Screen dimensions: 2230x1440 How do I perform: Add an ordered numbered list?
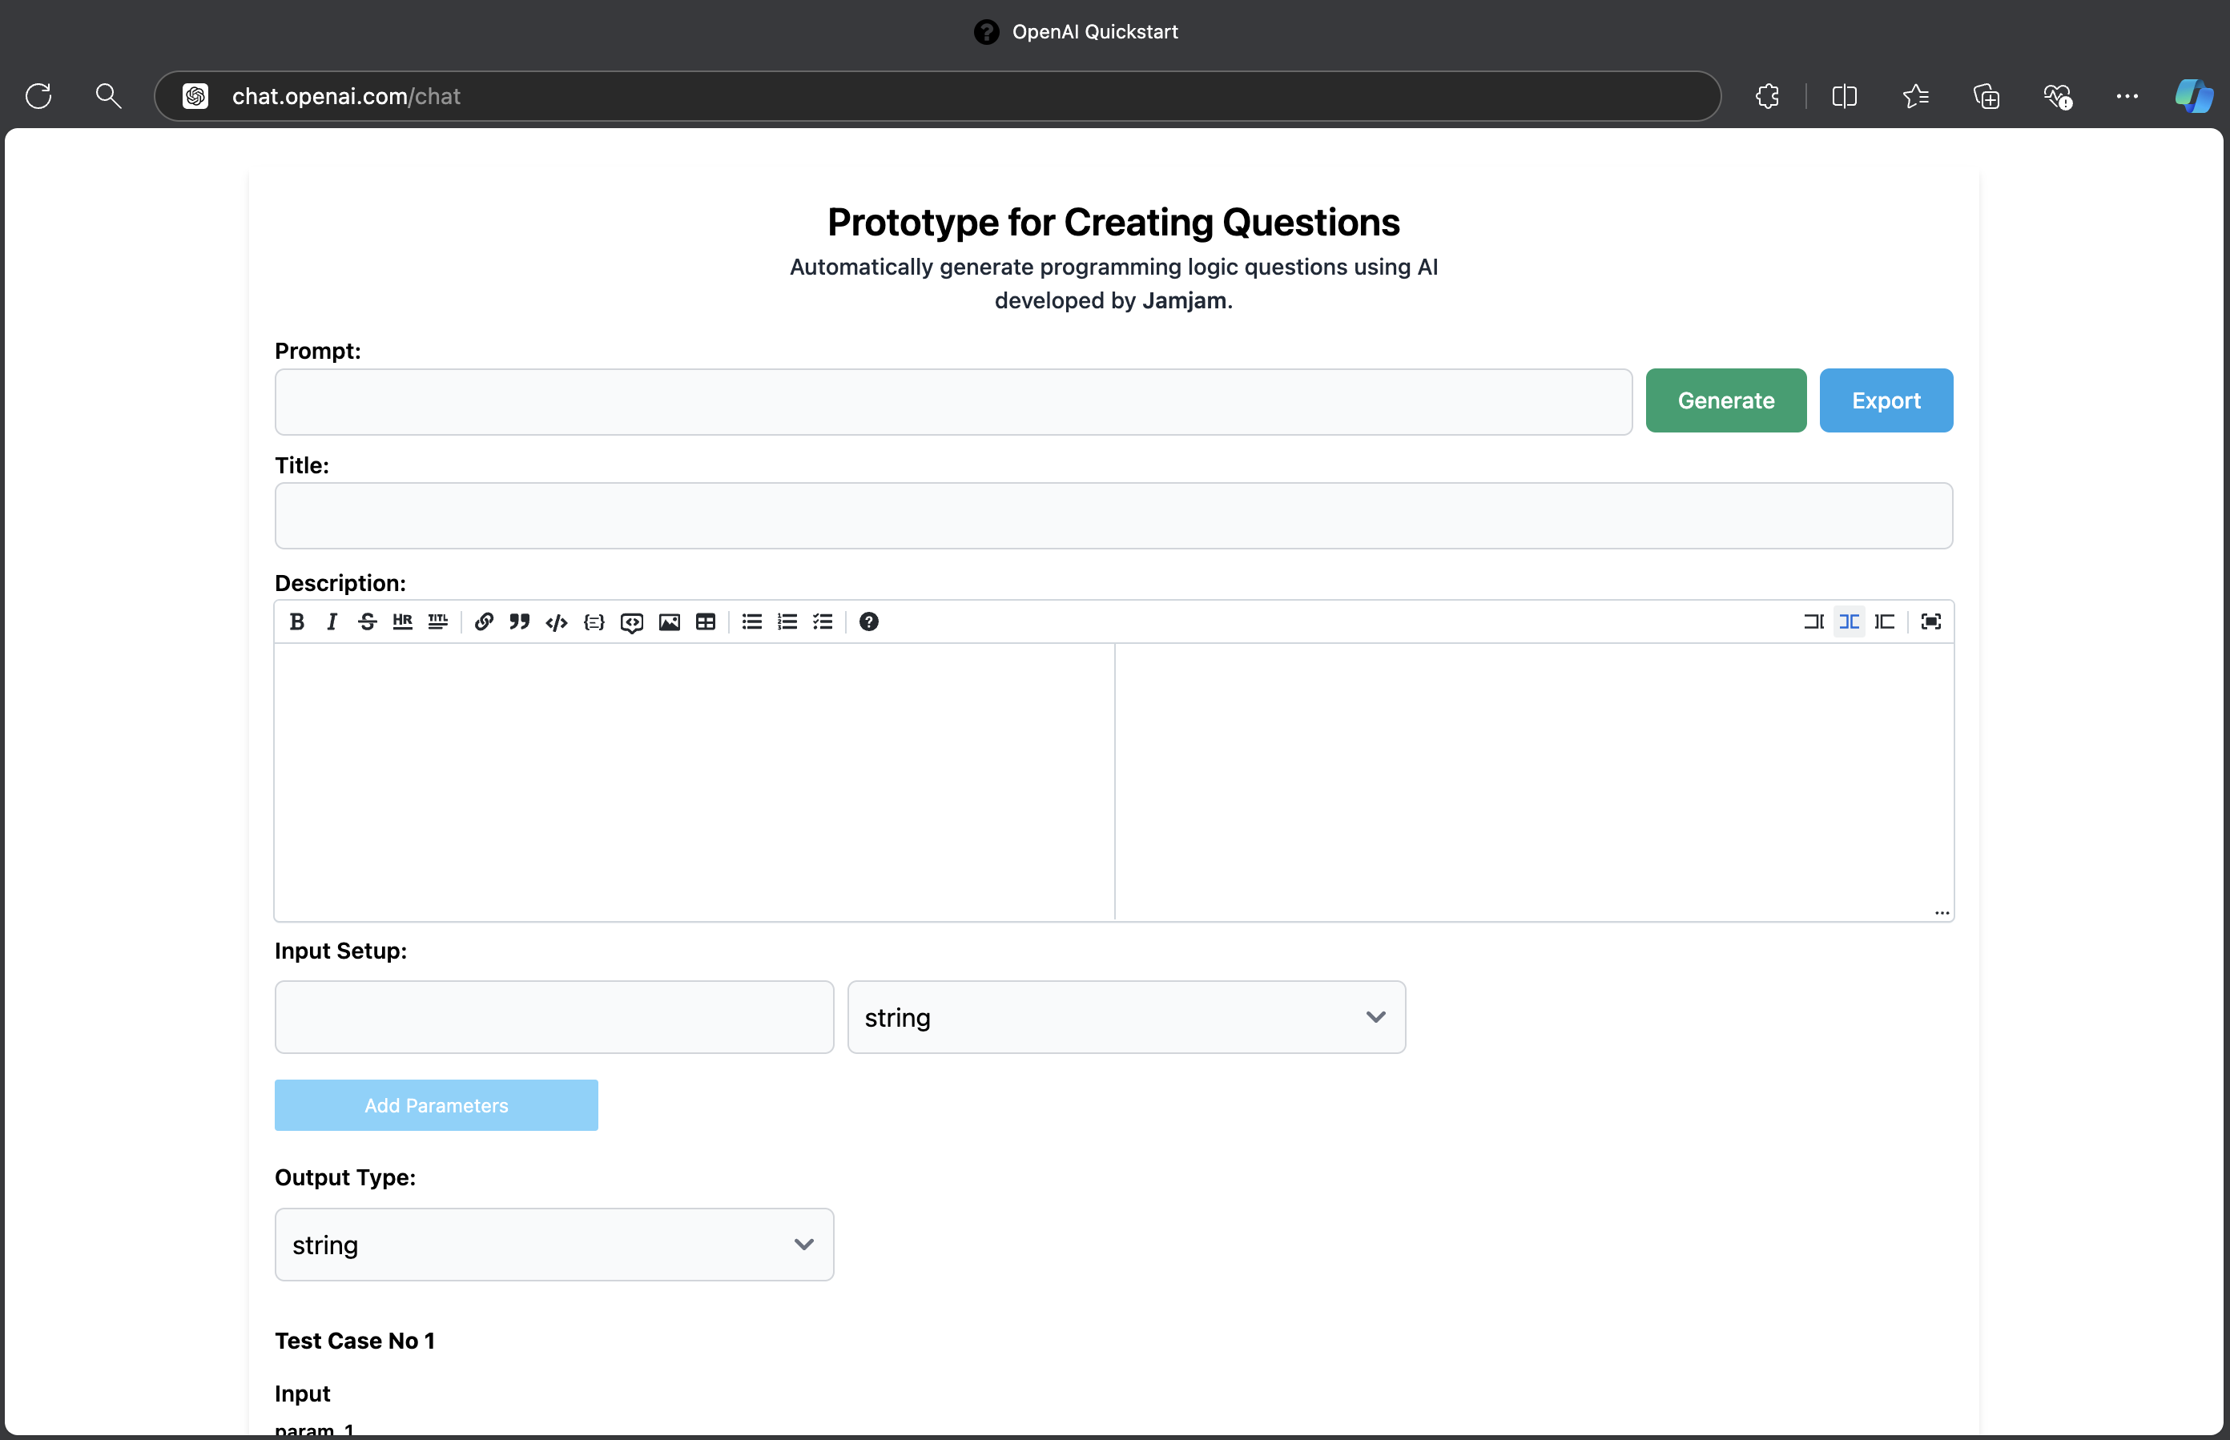[x=787, y=621]
